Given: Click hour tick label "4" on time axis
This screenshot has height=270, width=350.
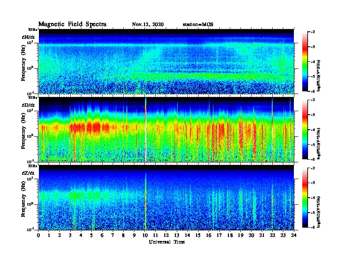Looking at the screenshot, I should click(81, 235).
